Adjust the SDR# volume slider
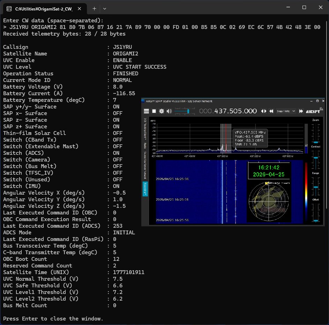Viewport: 329px width, 325px height. [x=185, y=111]
